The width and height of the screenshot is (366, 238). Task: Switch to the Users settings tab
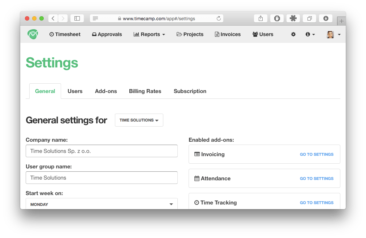tap(75, 91)
